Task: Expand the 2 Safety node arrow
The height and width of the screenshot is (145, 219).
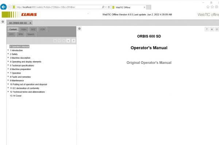Action: click(8, 54)
